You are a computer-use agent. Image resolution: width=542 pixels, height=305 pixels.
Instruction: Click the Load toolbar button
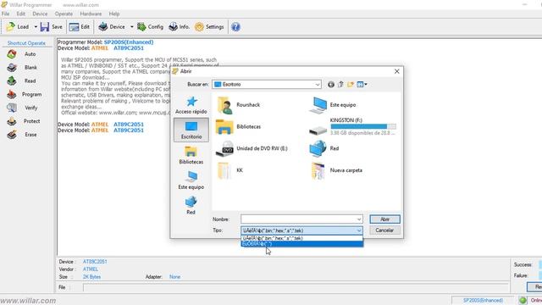pos(17,26)
